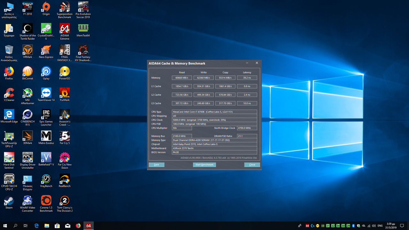Open the F1 2018 desktop shortcut
This screenshot has height=230, width=409.
pyautogui.click(x=27, y=9)
